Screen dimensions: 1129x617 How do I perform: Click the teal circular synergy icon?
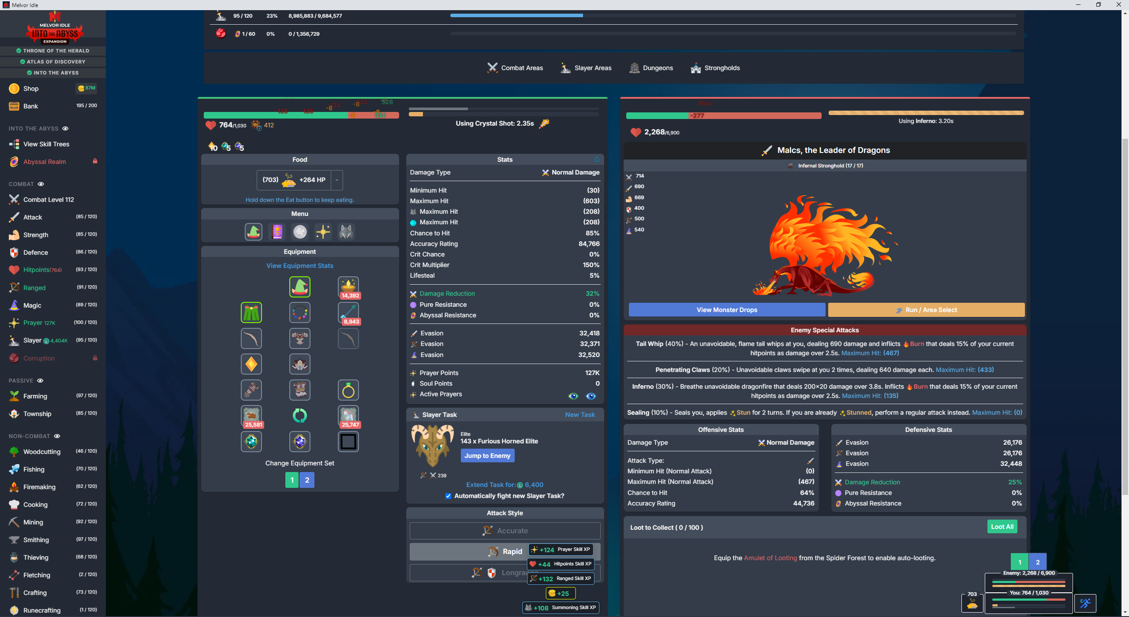point(300,416)
